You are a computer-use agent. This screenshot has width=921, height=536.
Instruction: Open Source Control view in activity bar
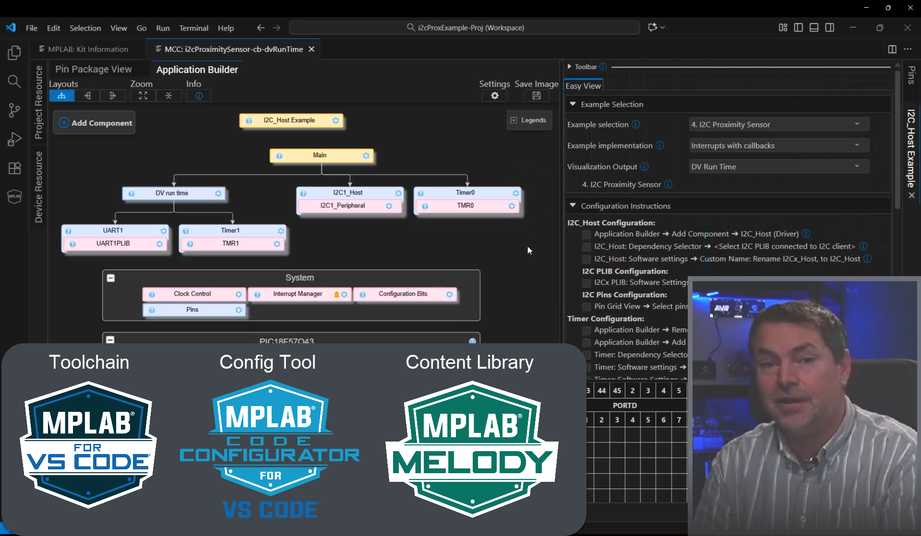coord(14,110)
